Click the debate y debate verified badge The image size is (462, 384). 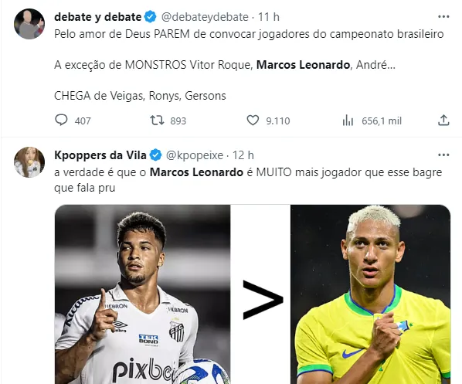(x=151, y=17)
